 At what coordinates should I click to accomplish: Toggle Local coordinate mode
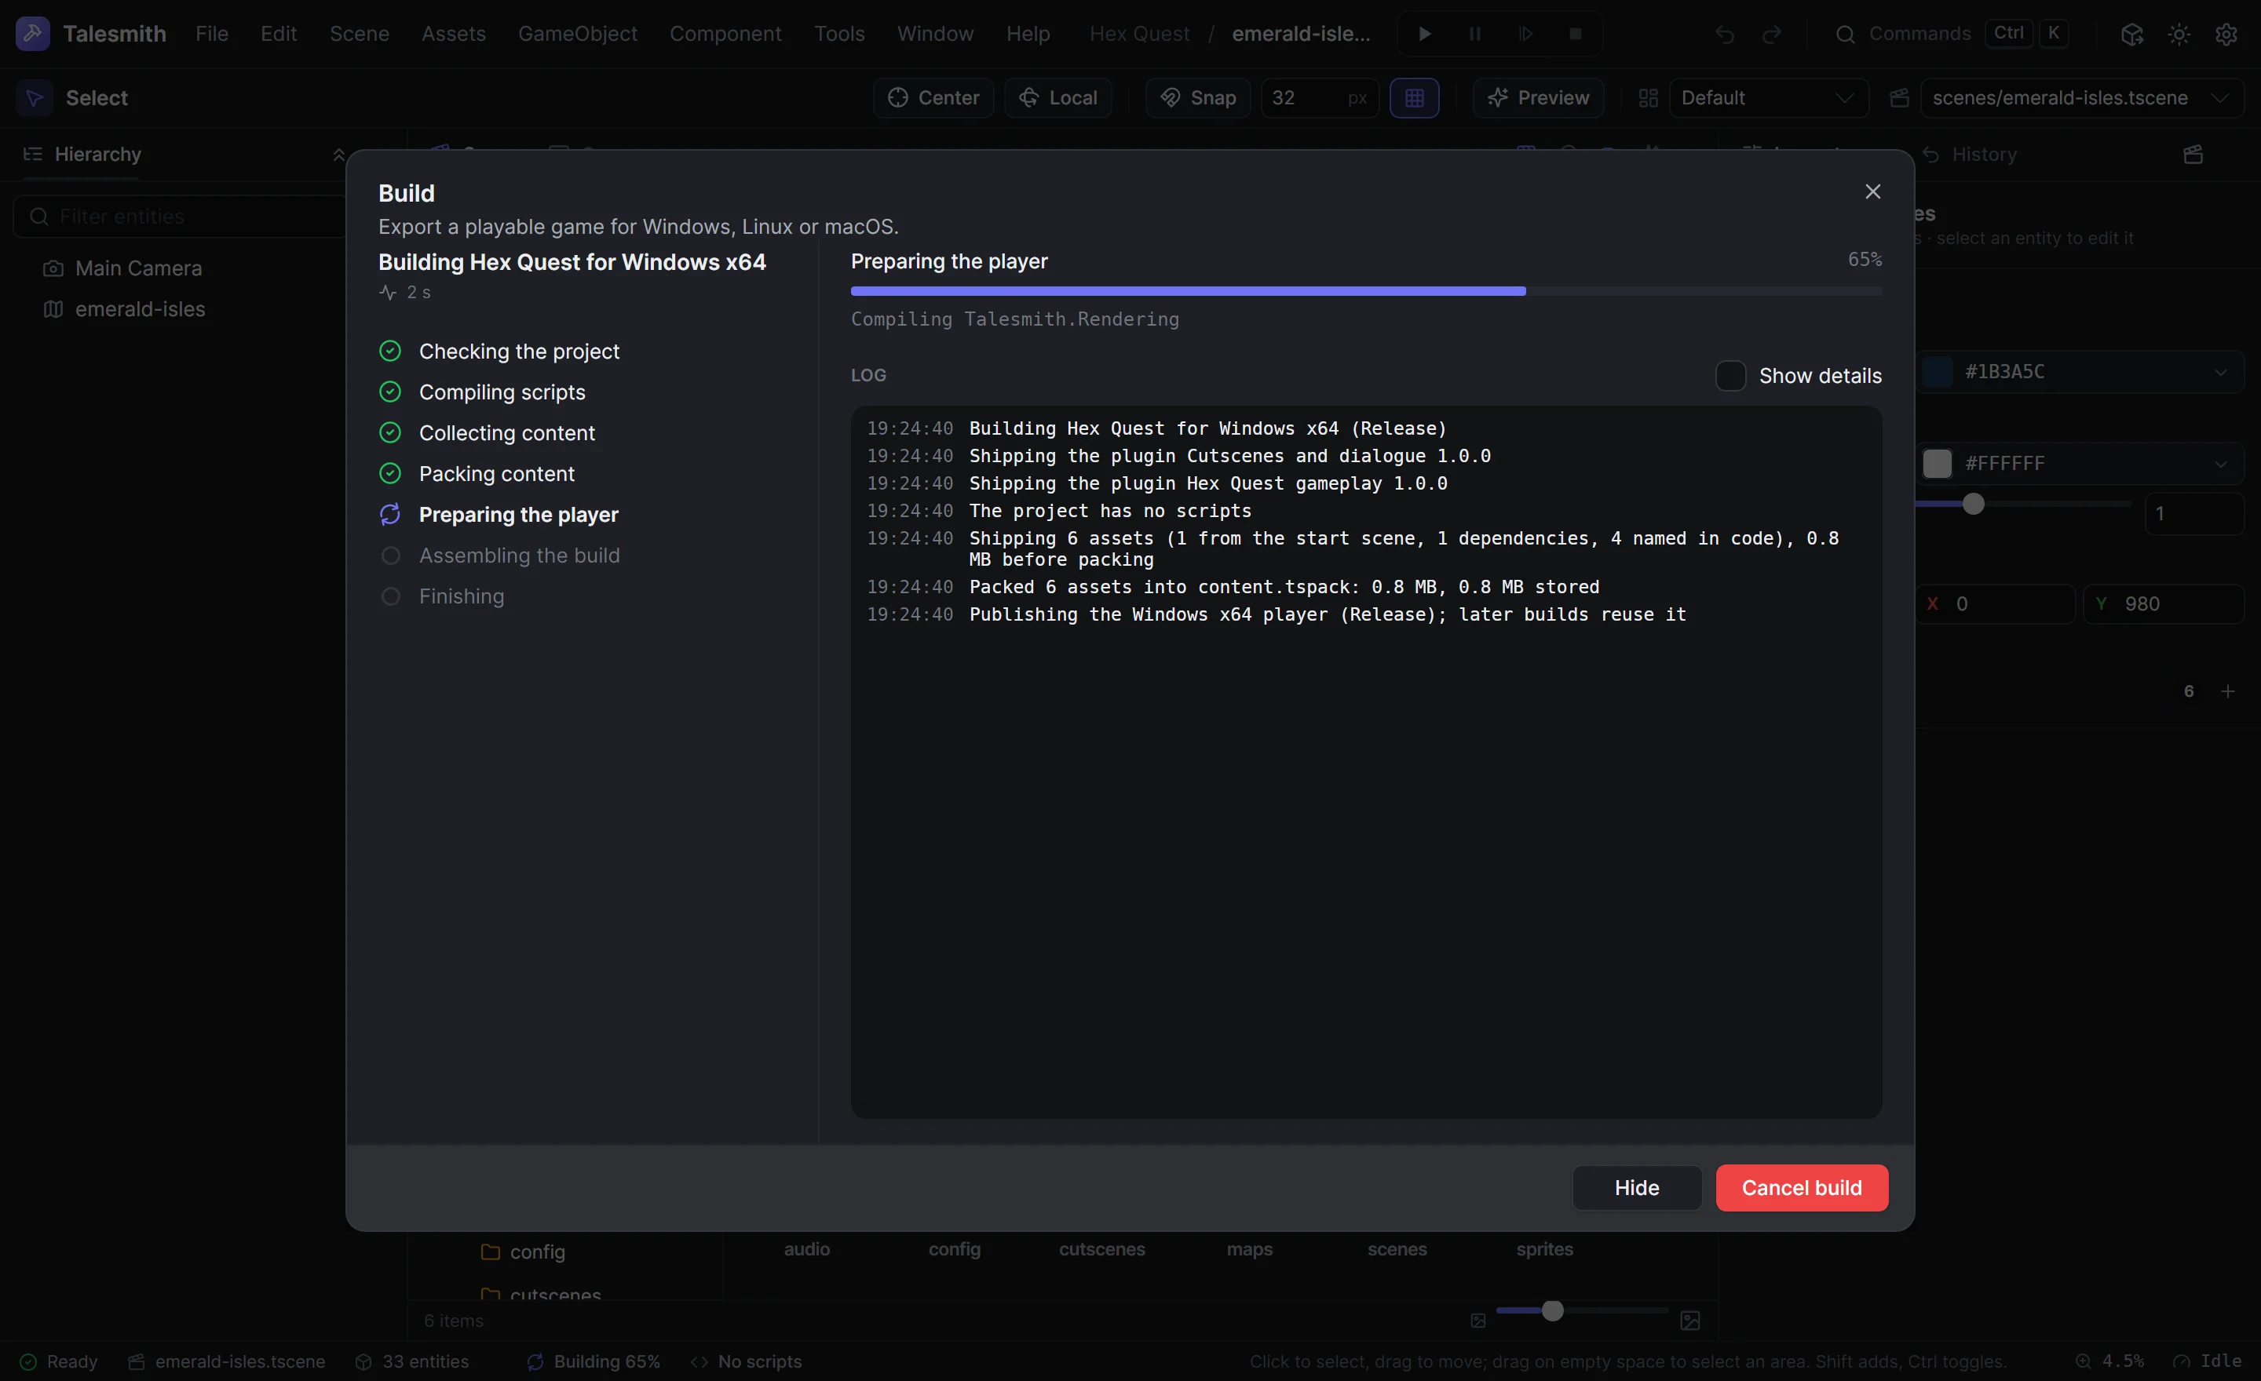click(x=1058, y=98)
